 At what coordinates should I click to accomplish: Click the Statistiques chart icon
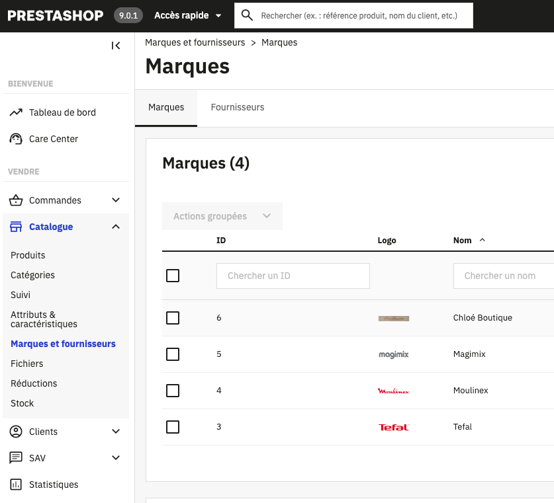(x=16, y=484)
